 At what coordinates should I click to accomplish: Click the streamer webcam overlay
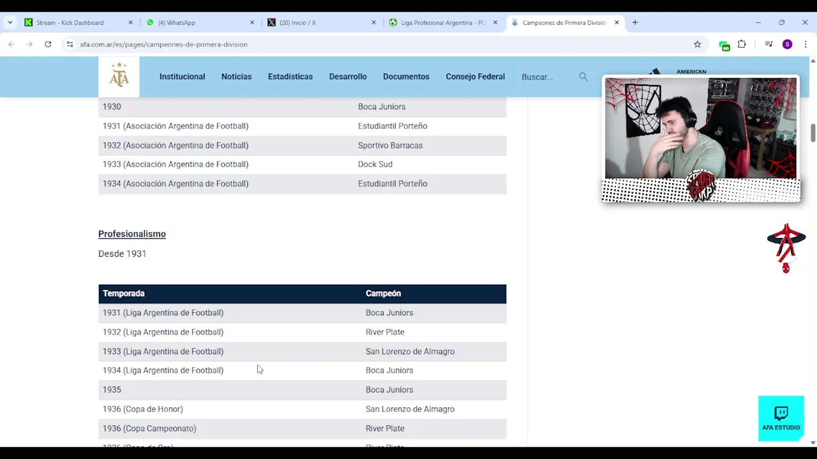click(701, 139)
